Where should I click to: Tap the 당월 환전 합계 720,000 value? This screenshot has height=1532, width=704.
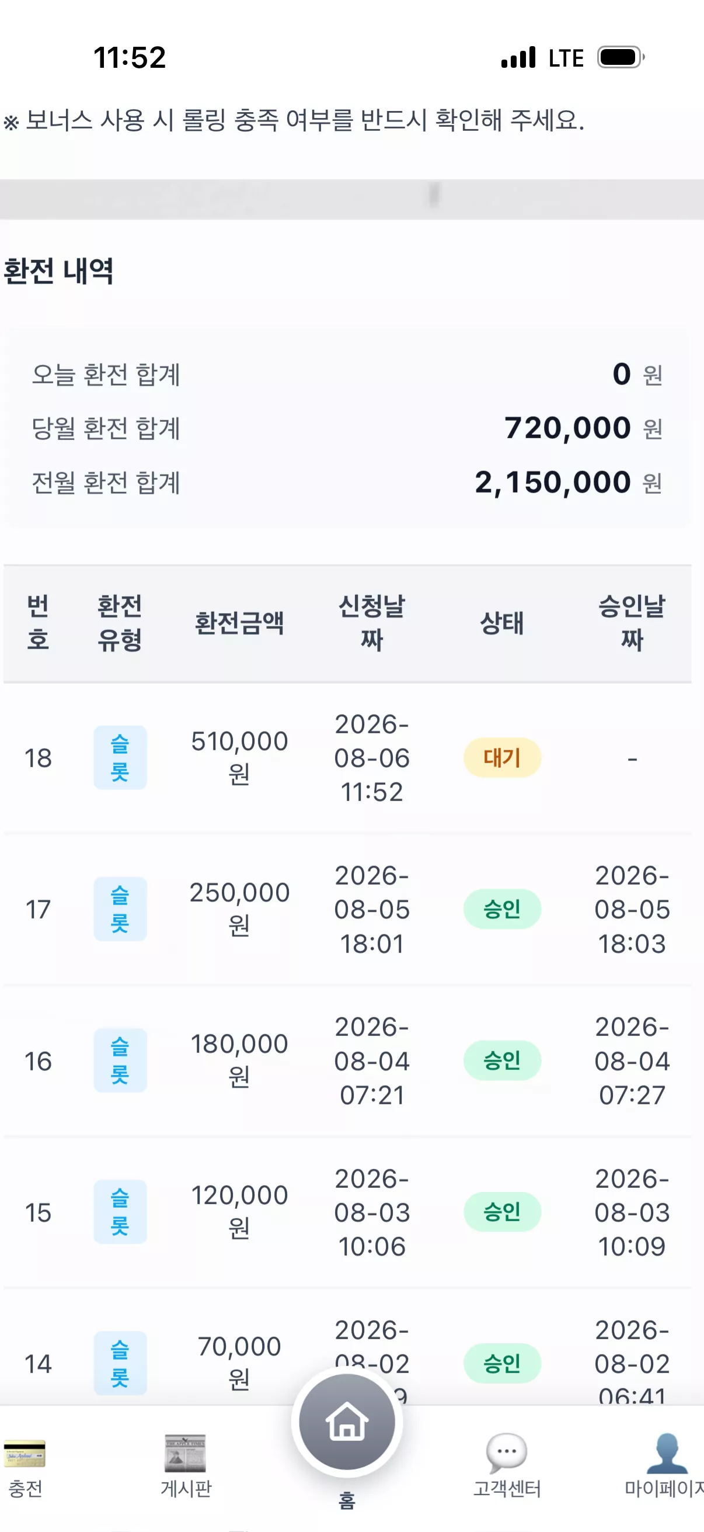pyautogui.click(x=567, y=428)
